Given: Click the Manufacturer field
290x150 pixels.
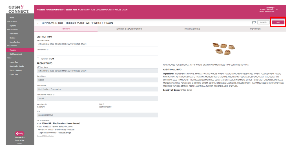Looking at the screenshot, I should click(97, 89).
